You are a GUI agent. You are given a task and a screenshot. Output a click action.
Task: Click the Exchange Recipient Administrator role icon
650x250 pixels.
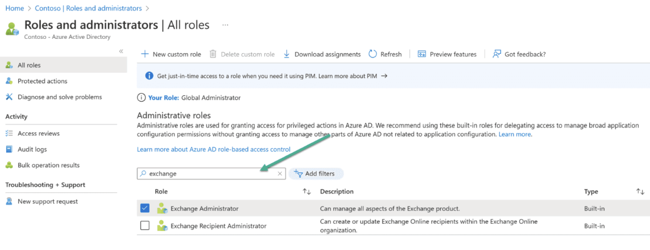(162, 226)
